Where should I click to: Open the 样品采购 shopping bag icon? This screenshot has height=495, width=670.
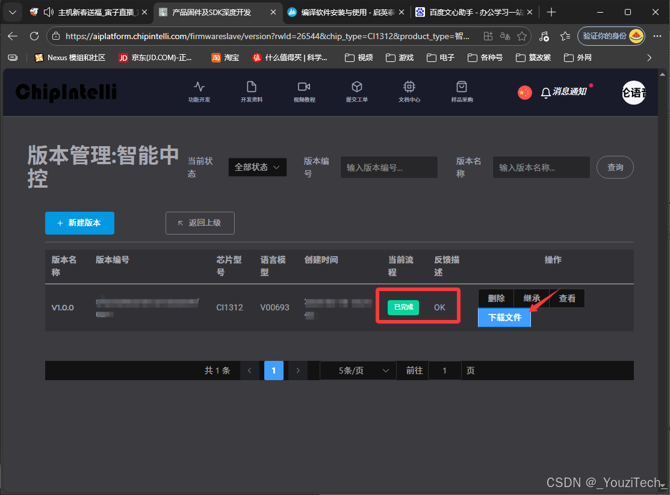(462, 91)
